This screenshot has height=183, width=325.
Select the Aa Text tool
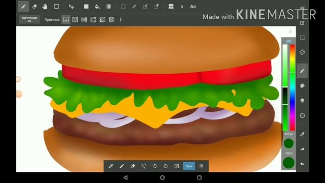click(193, 7)
